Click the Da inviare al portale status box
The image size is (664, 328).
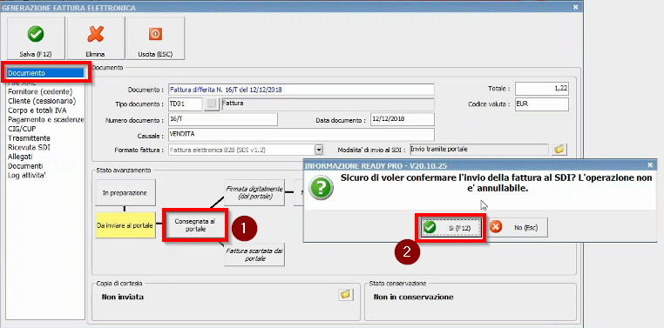[x=125, y=225]
